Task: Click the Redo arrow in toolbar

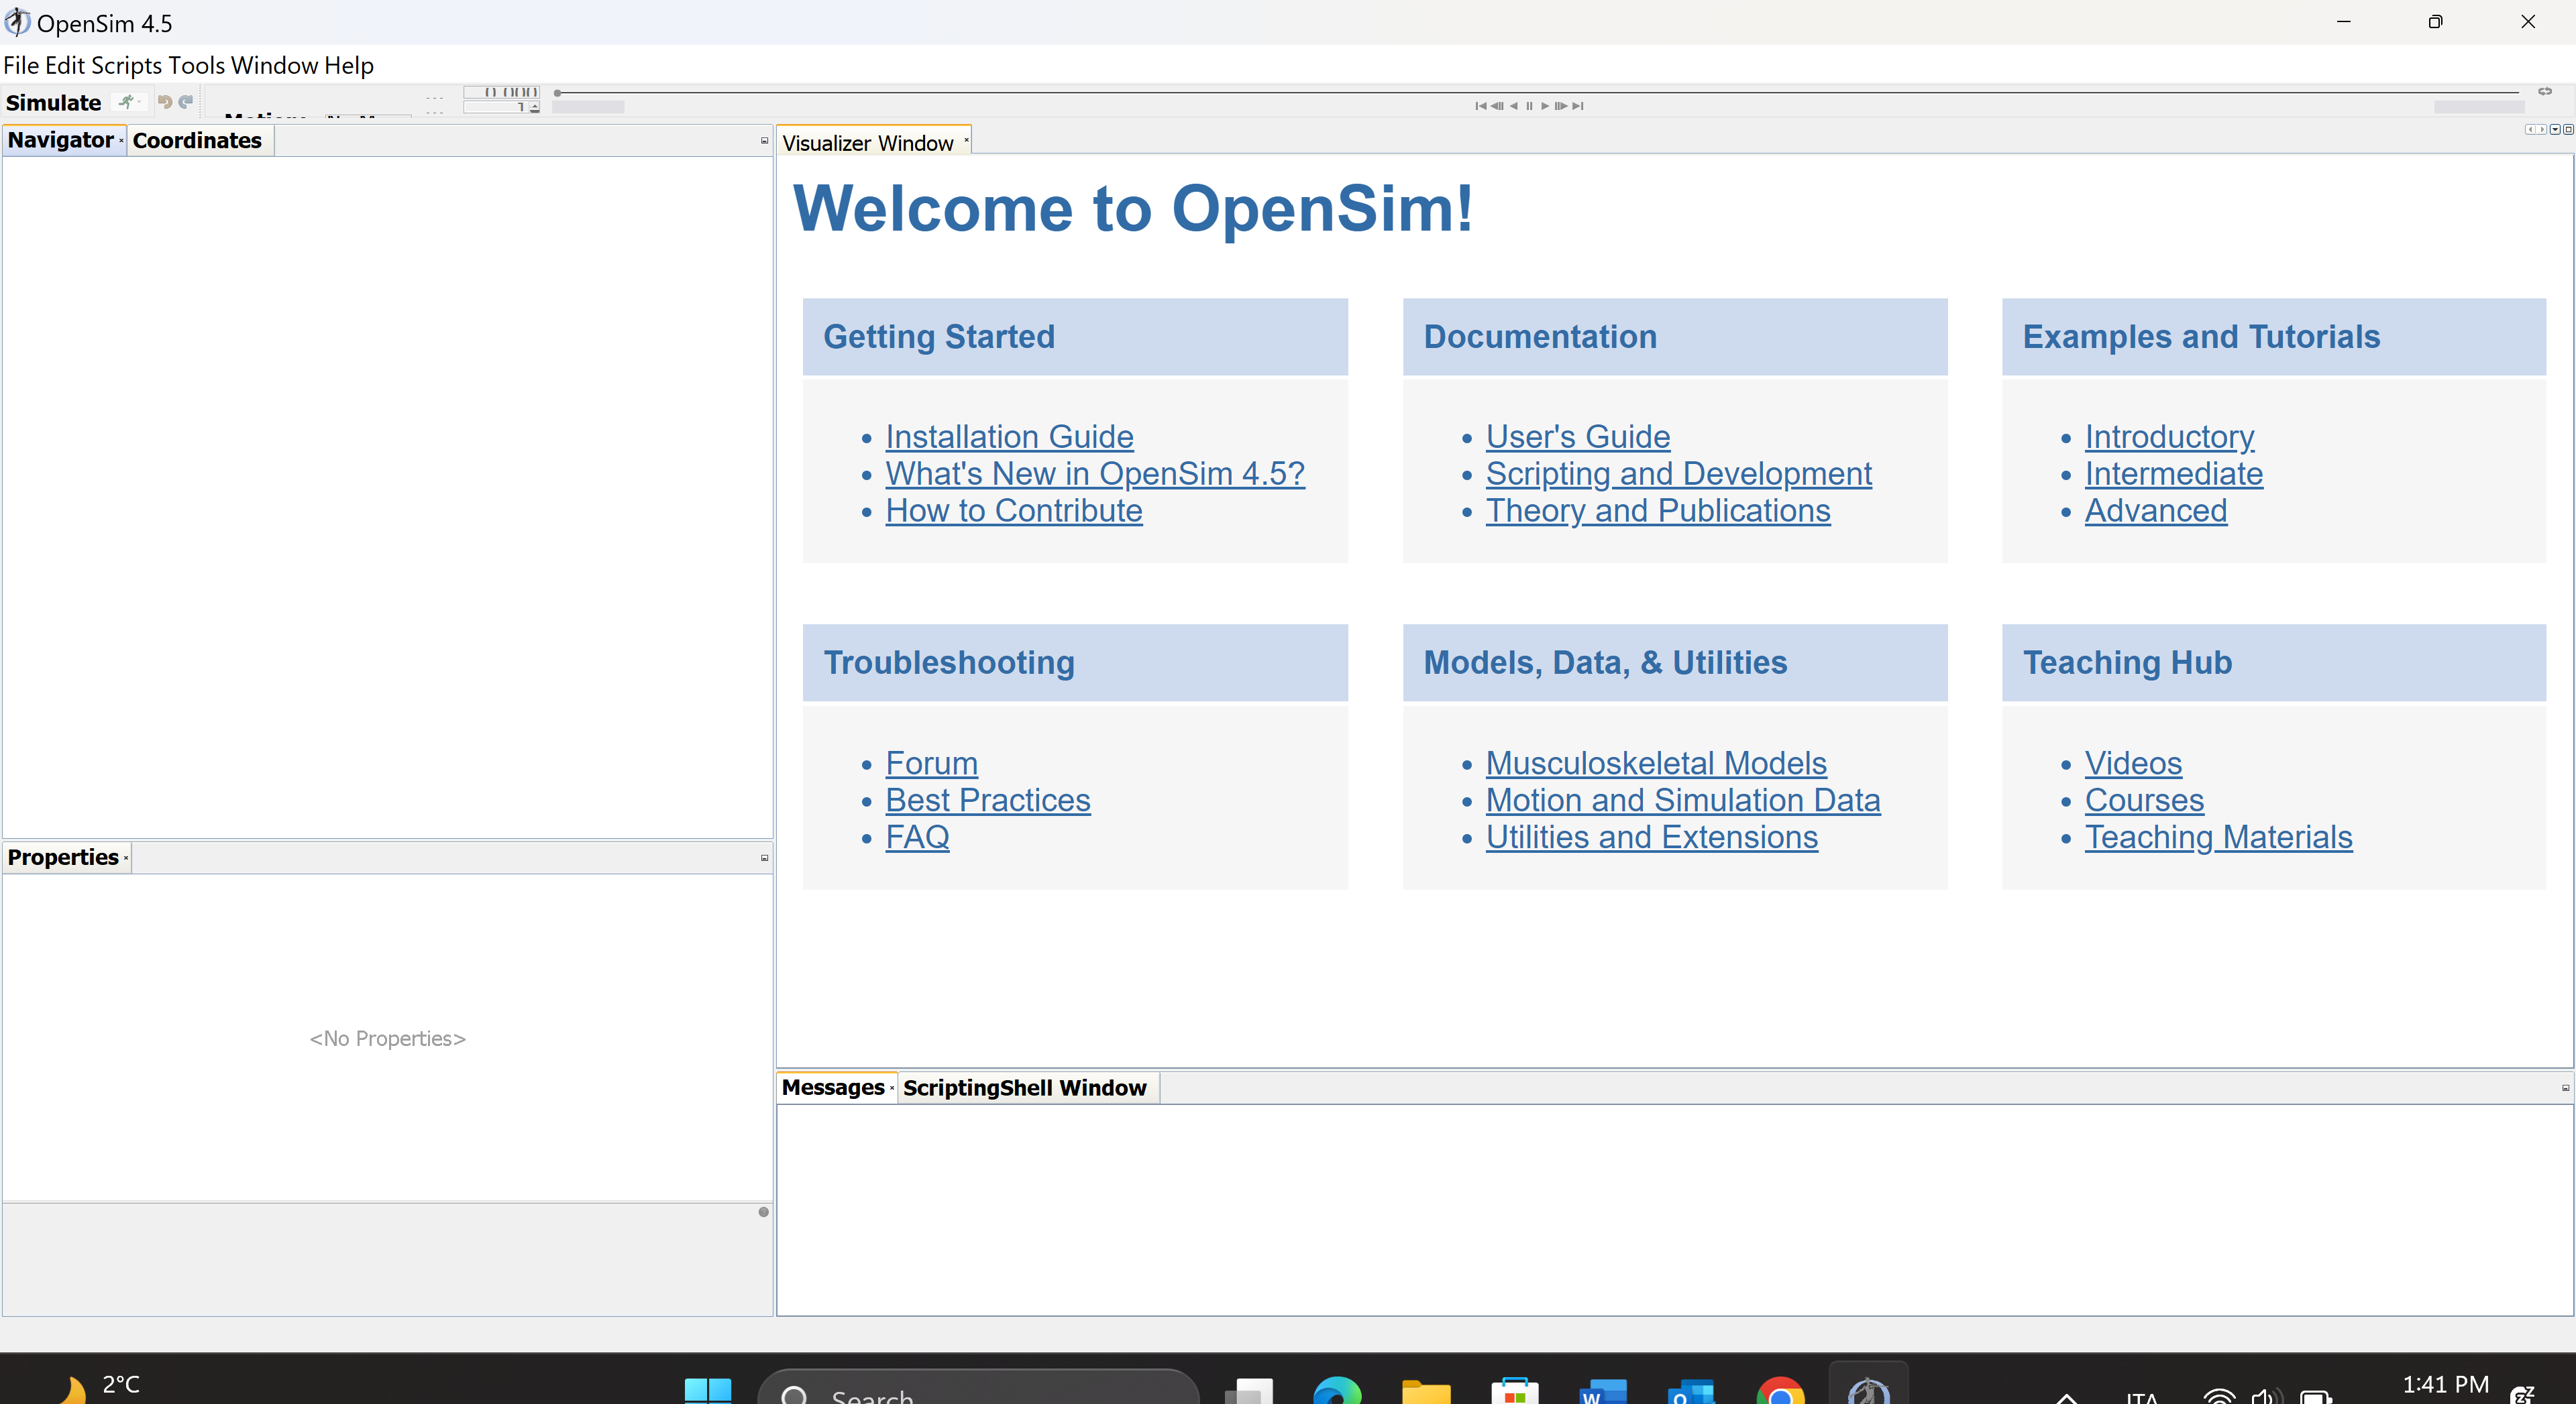Action: [186, 102]
